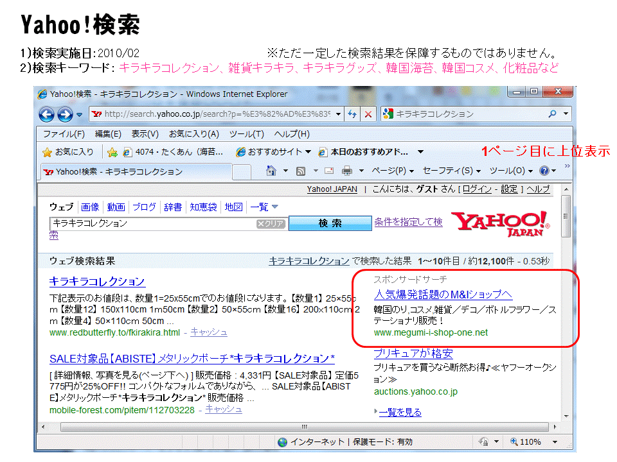The height and width of the screenshot is (462, 617).
Task: Open キャッシュ link for redbutterfly result
Action: coord(209,332)
